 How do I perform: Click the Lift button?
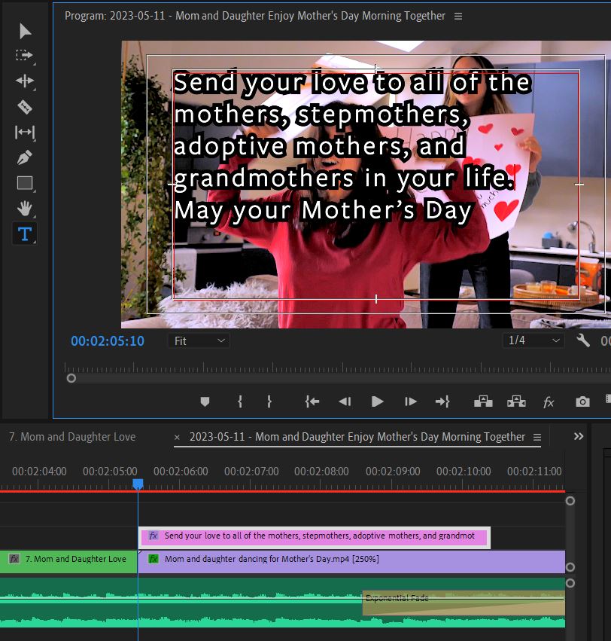point(483,402)
